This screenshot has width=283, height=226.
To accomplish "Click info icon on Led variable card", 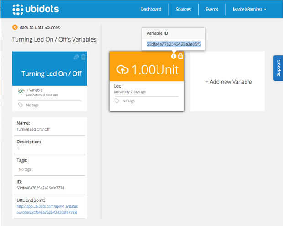I will pyautogui.click(x=173, y=56).
